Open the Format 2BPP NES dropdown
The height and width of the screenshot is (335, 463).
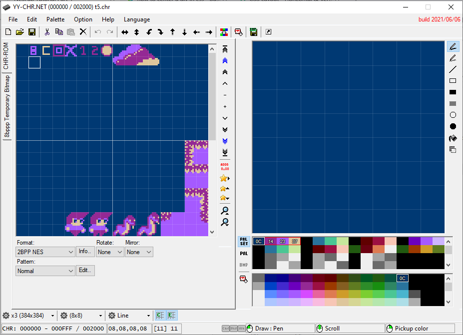click(x=45, y=252)
